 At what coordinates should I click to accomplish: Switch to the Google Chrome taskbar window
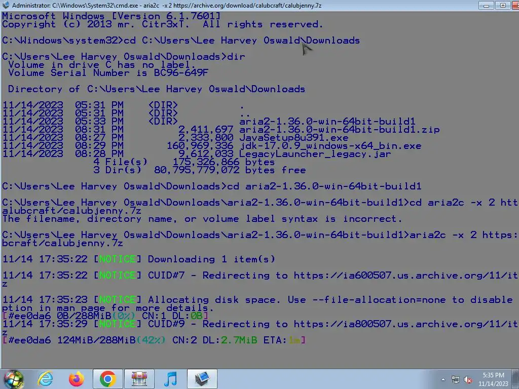point(107,379)
